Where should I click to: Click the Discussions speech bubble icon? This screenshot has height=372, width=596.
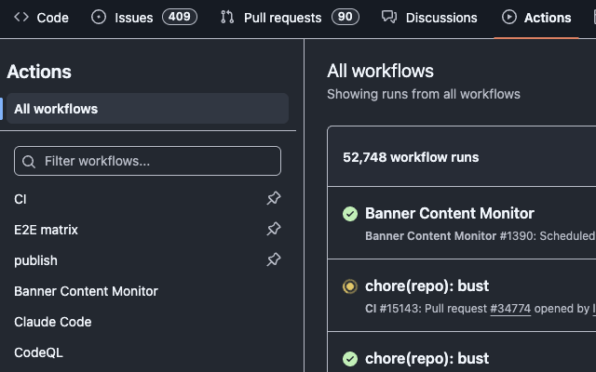(389, 17)
